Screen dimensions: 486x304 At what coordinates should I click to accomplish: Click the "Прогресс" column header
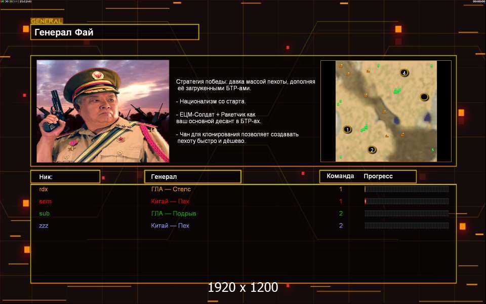coord(378,176)
